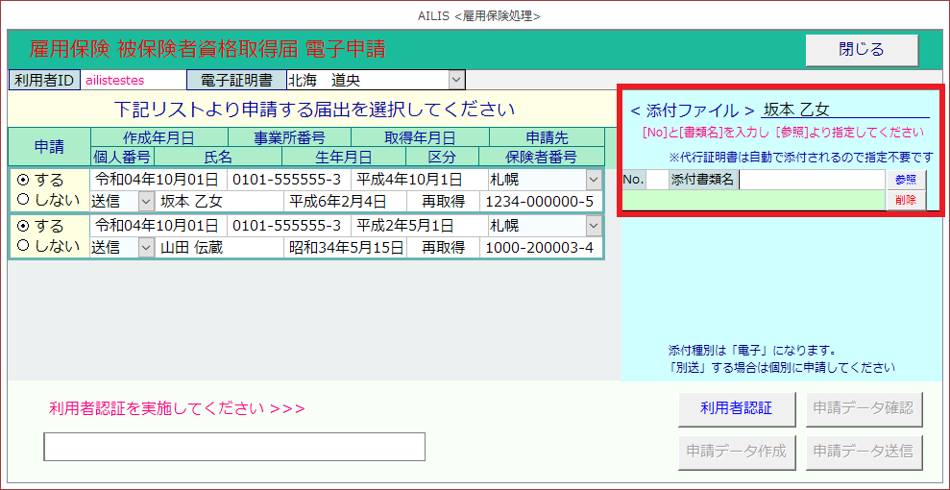Select する radio for 山田 伝蔵 row

point(24,226)
